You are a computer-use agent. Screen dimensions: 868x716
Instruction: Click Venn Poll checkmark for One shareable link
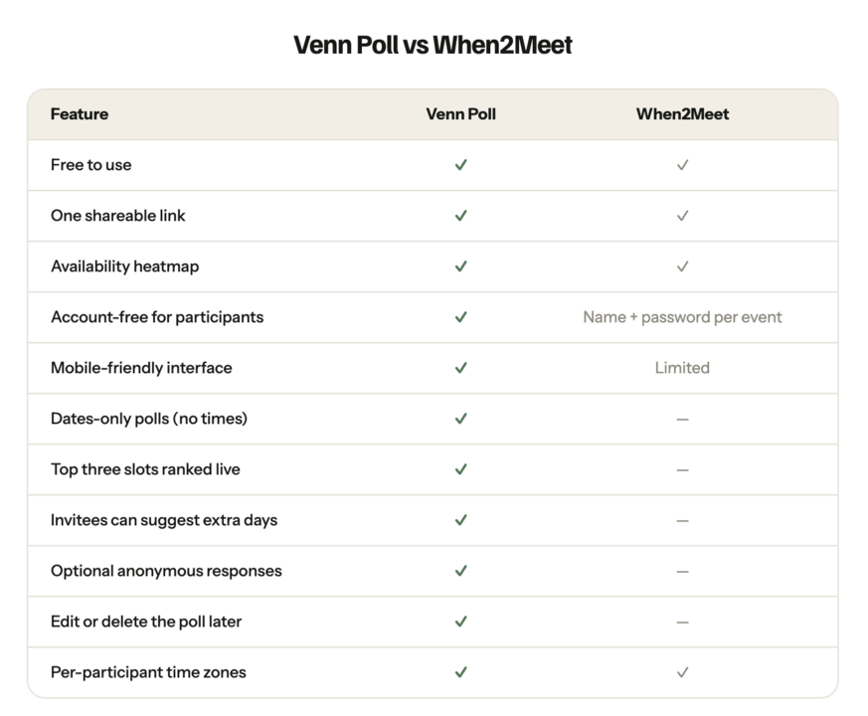coord(460,216)
